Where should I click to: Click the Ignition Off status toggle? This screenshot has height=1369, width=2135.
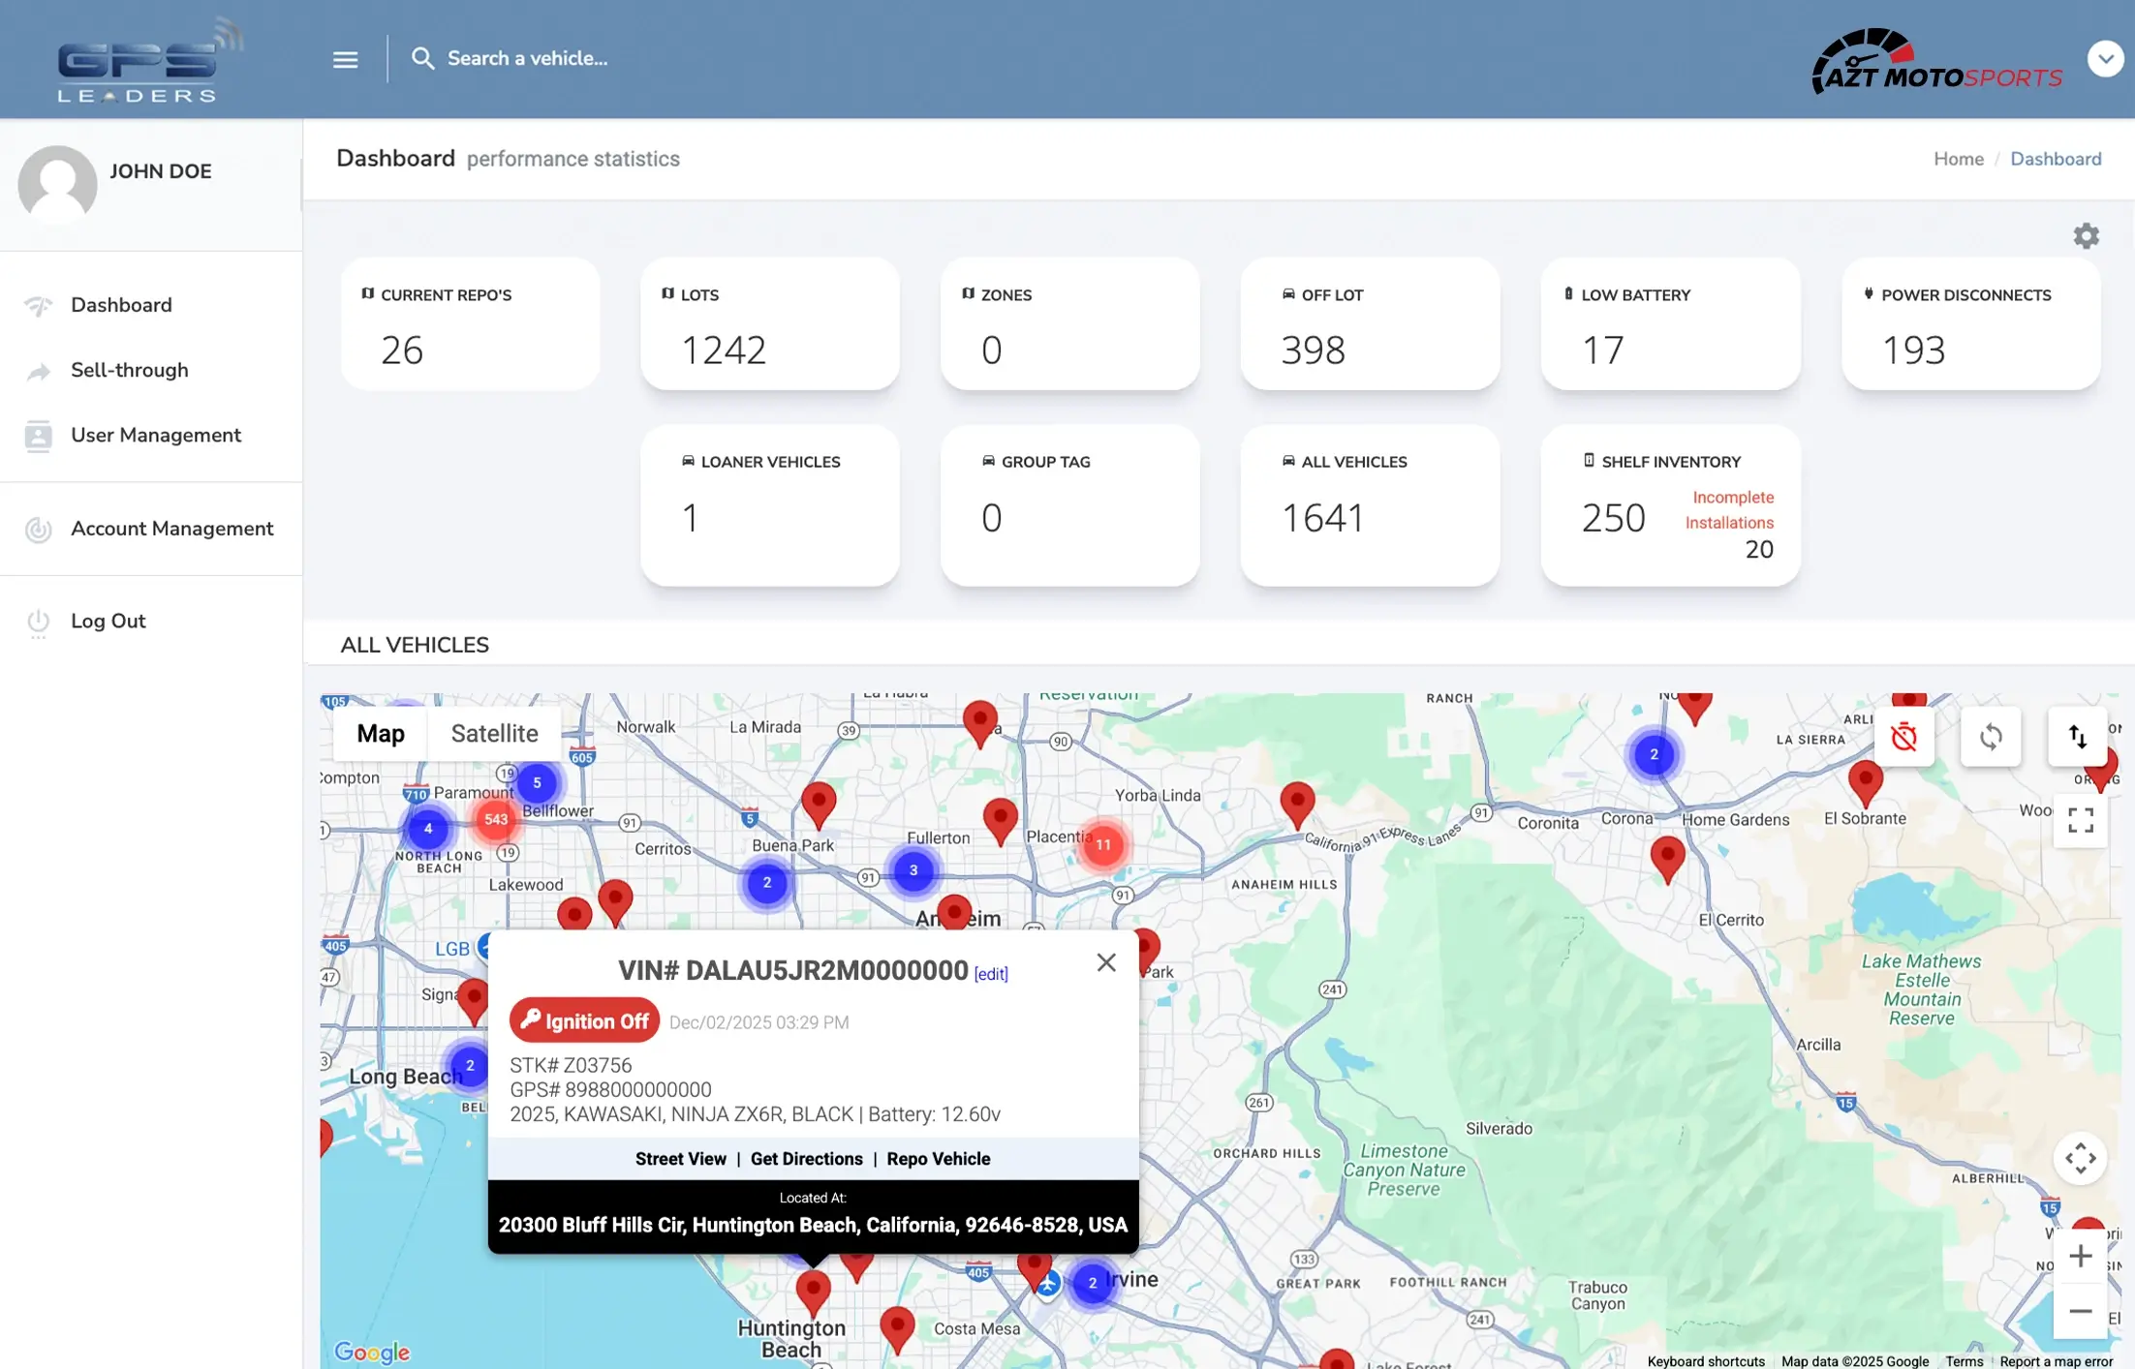pos(584,1020)
